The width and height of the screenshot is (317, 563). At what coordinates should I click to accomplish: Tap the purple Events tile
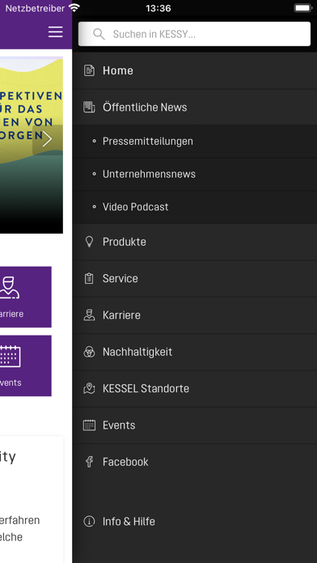pos(26,366)
